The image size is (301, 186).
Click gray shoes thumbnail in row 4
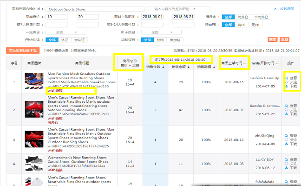point(34,164)
